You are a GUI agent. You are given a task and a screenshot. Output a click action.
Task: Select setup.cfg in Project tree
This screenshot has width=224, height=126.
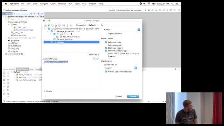point(15,48)
